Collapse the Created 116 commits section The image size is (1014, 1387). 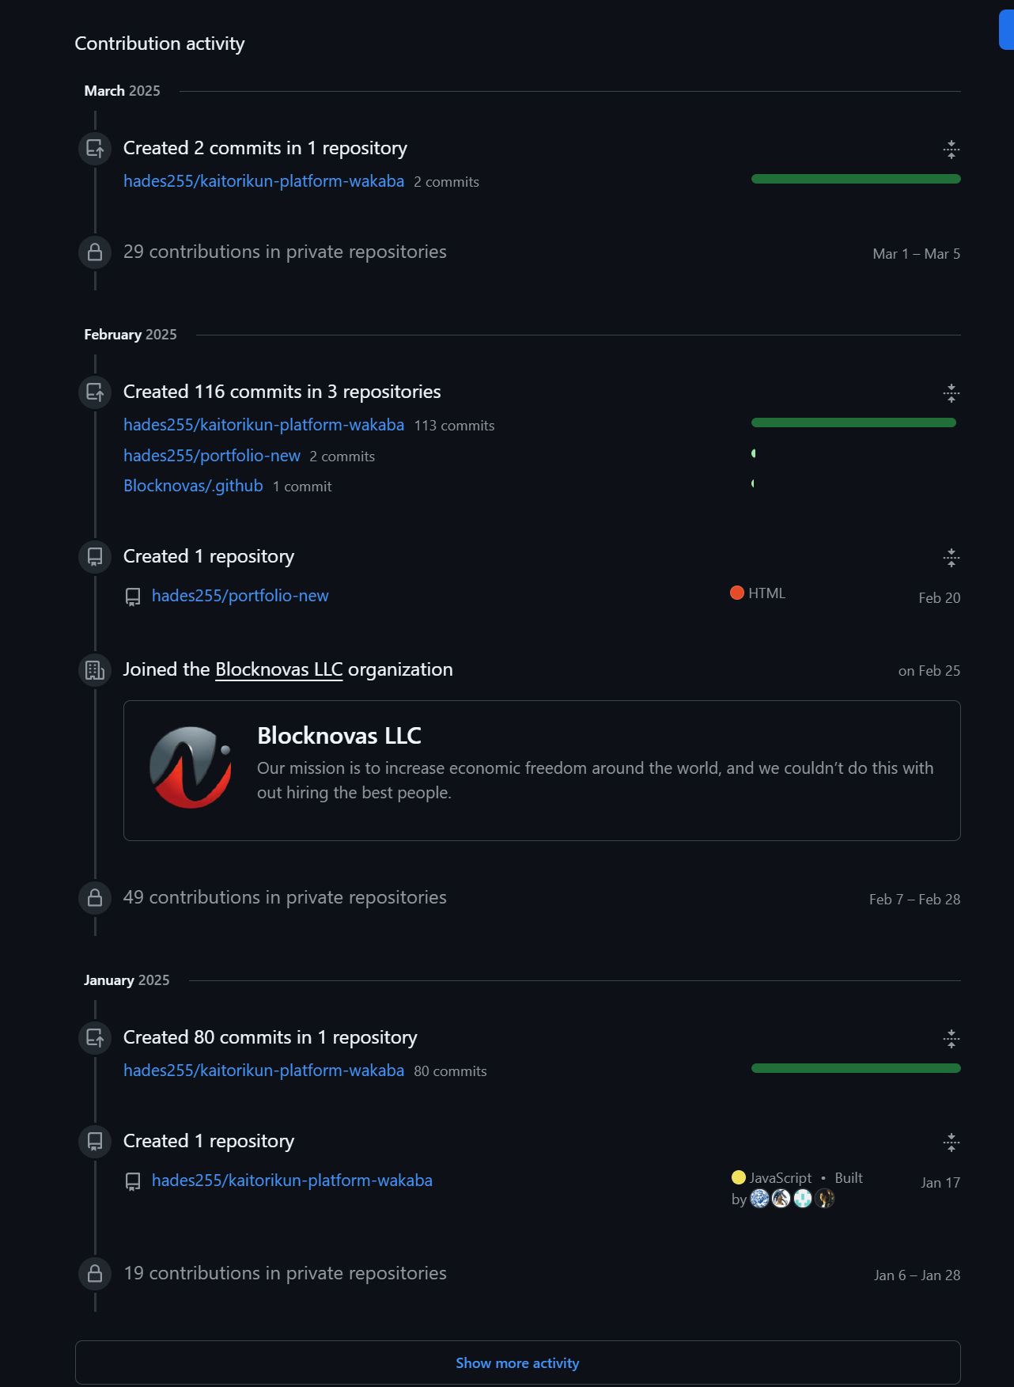coord(951,393)
